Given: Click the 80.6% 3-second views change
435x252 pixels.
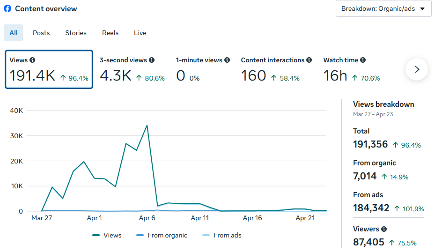Looking at the screenshot, I should 151,78.
